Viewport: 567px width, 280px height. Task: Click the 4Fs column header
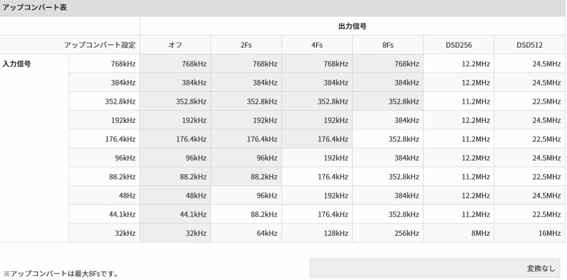click(x=317, y=45)
